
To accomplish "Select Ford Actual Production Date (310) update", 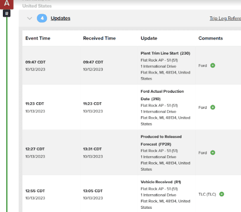I will point(162,95).
